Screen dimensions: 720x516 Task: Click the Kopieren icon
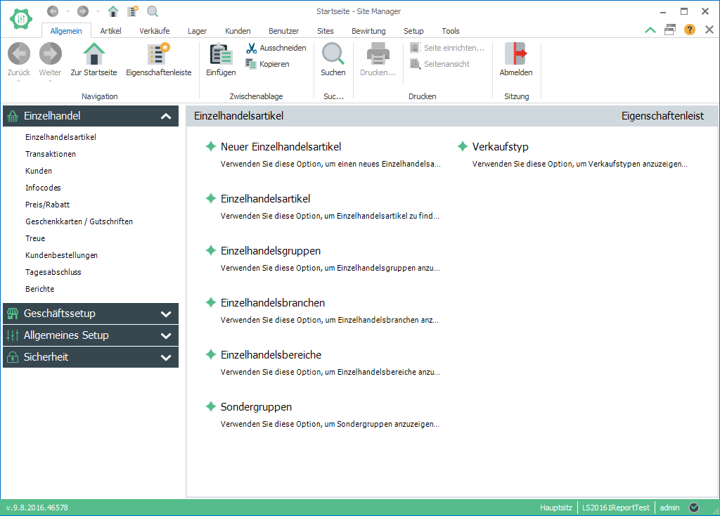(251, 64)
